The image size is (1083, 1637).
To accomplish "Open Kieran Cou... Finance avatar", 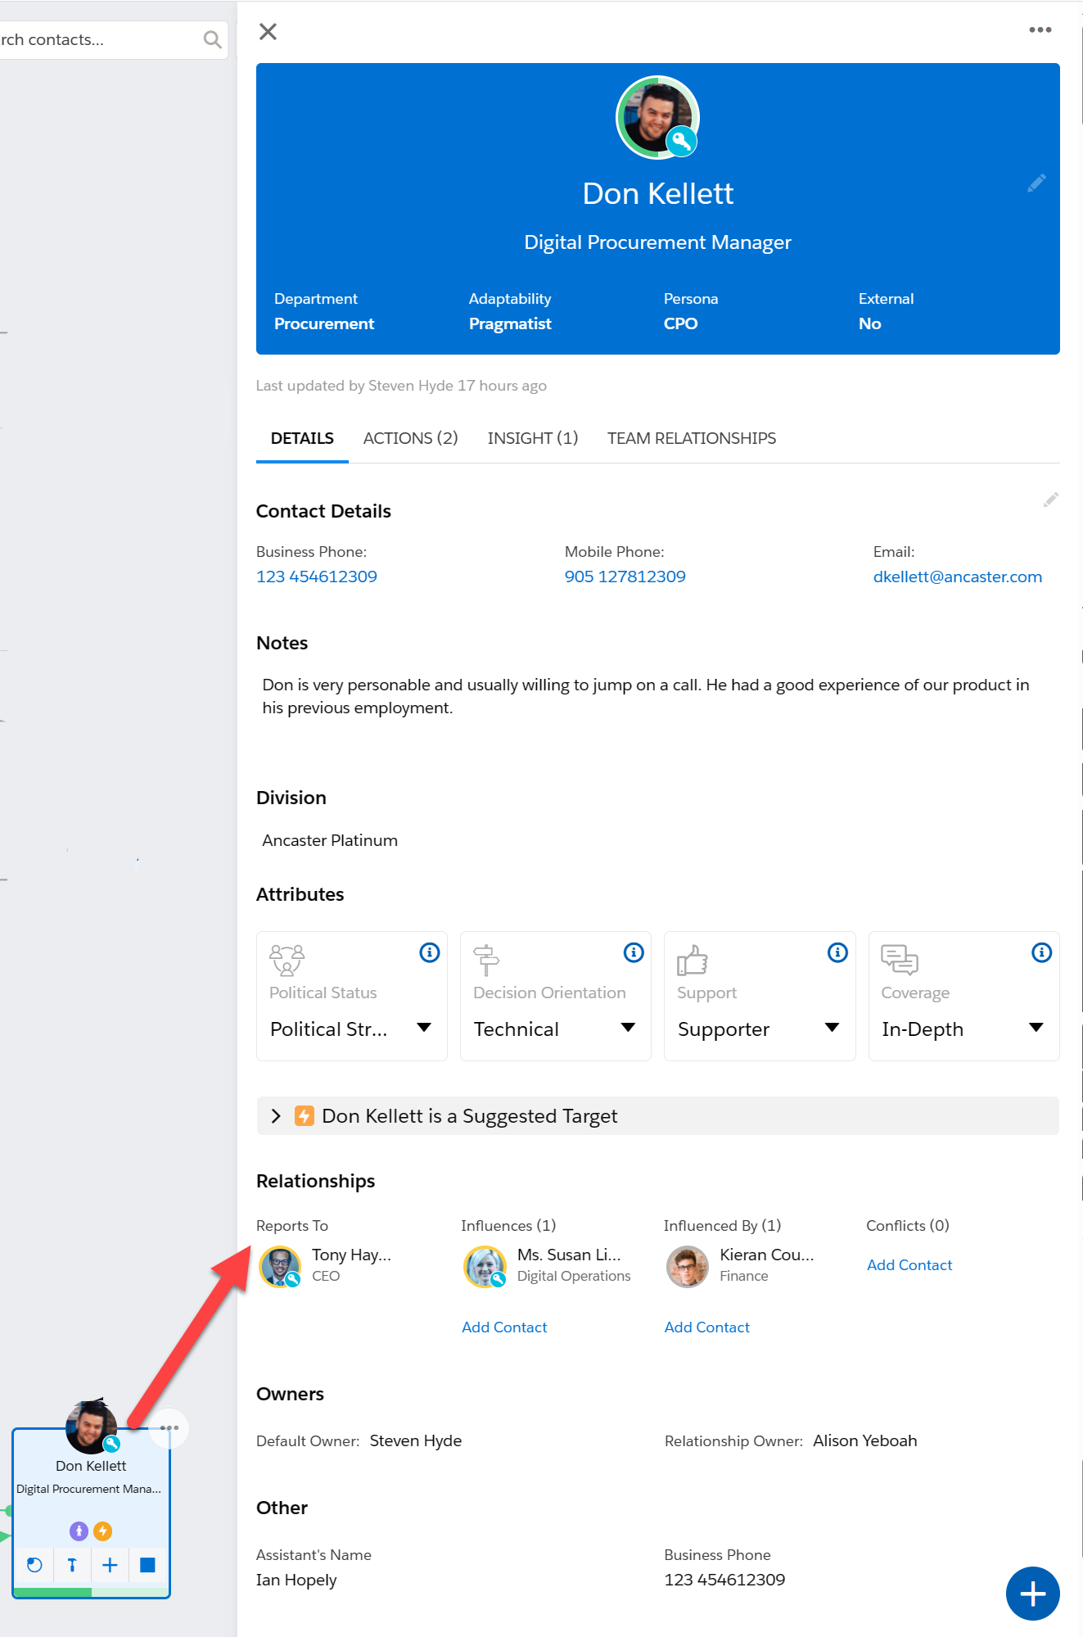I will [x=688, y=1267].
